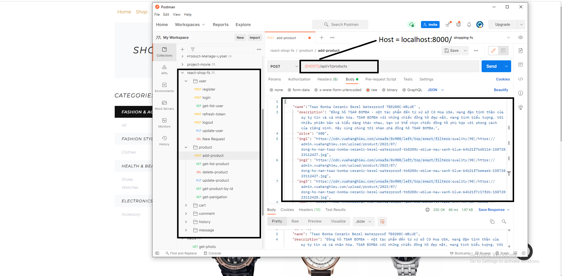Image resolution: width=562 pixels, height=276 pixels.
Task: Open the APIs panel in the sidebar
Action: click(164, 70)
